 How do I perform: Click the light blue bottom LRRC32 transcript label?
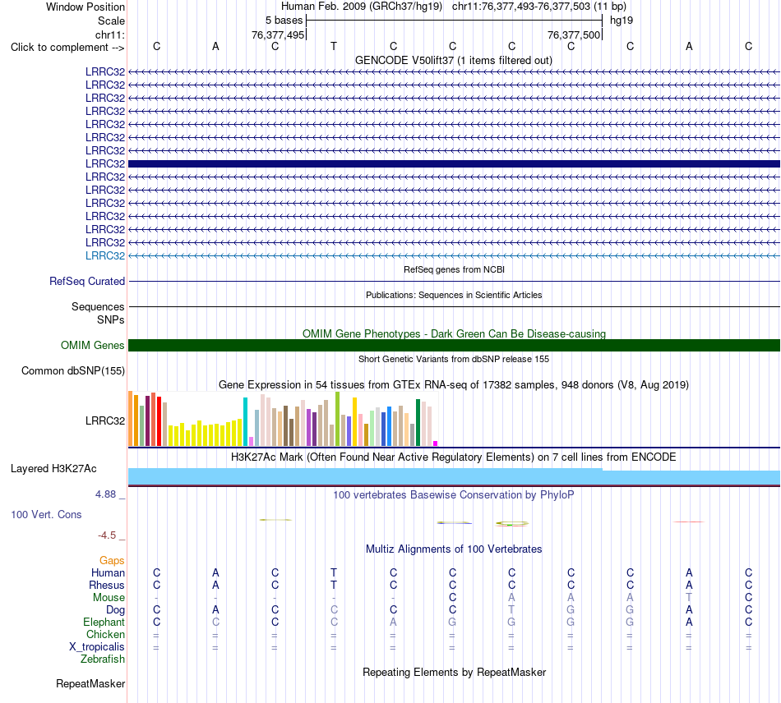click(105, 255)
